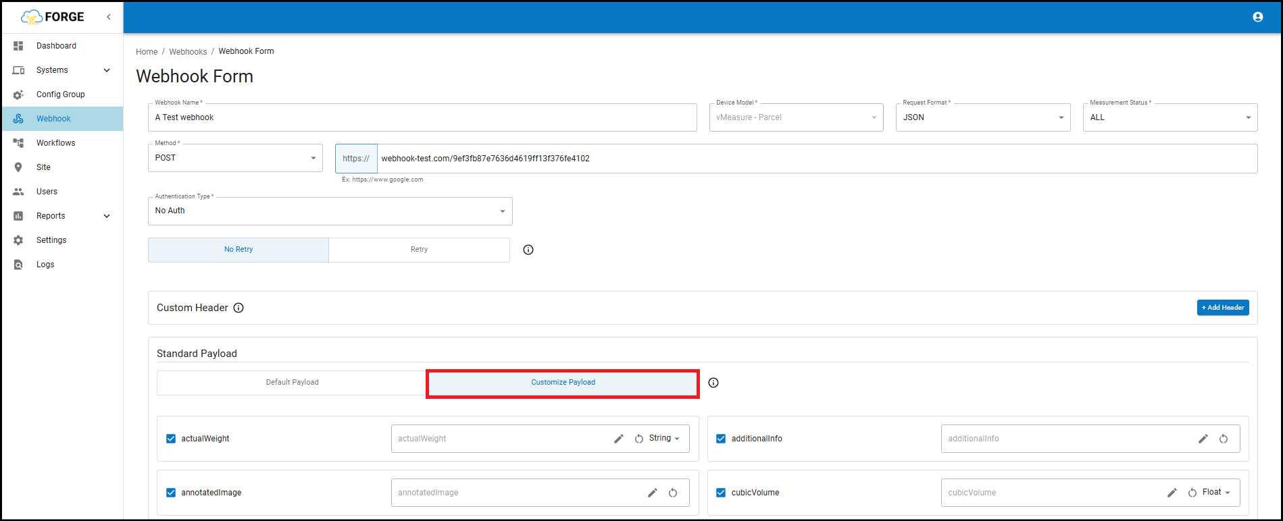This screenshot has width=1283, height=521.
Task: Click the Site location pin icon
Action: [x=18, y=167]
